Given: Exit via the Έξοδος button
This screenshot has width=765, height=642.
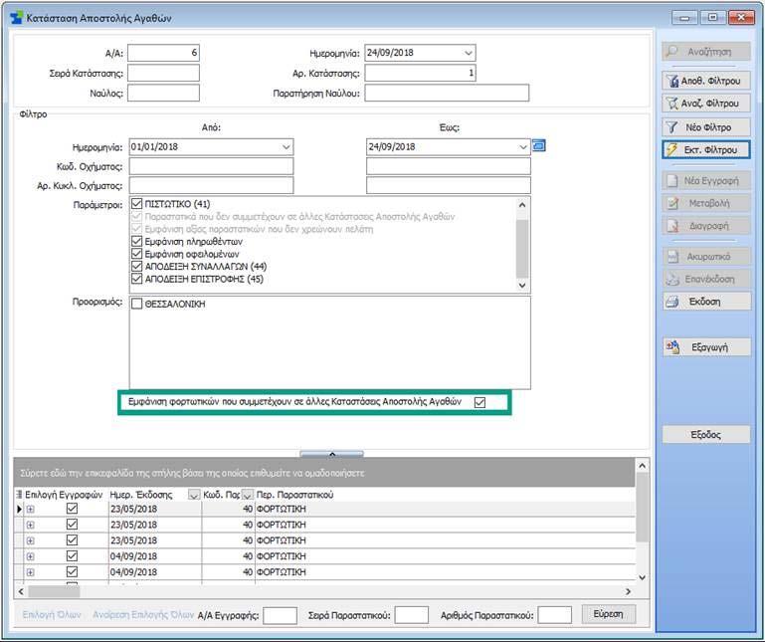Looking at the screenshot, I should (705, 434).
